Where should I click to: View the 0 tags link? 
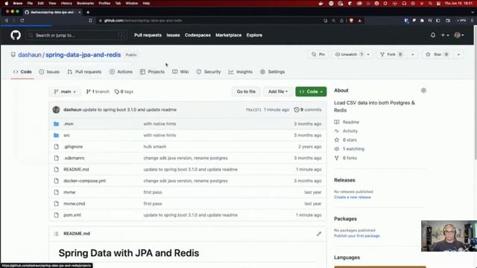click(124, 92)
